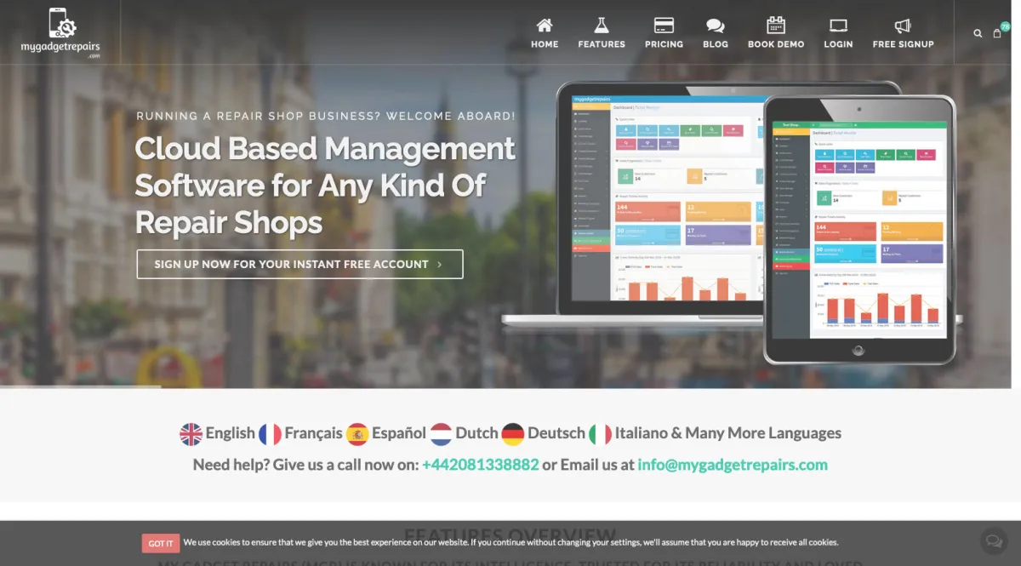Click the mygadgetrepairs logo
Image resolution: width=1021 pixels, height=566 pixels.
pyautogui.click(x=60, y=32)
